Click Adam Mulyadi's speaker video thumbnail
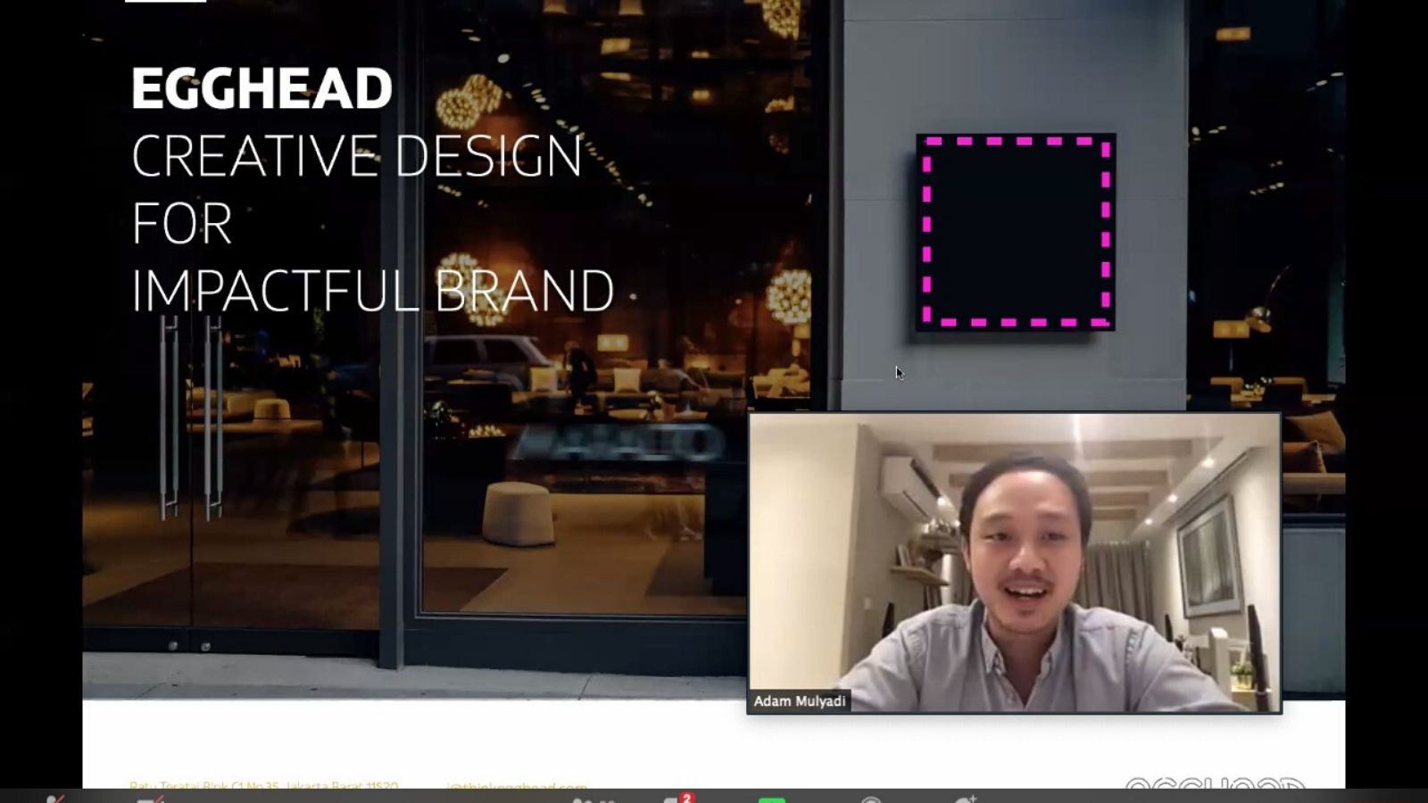 point(1014,562)
